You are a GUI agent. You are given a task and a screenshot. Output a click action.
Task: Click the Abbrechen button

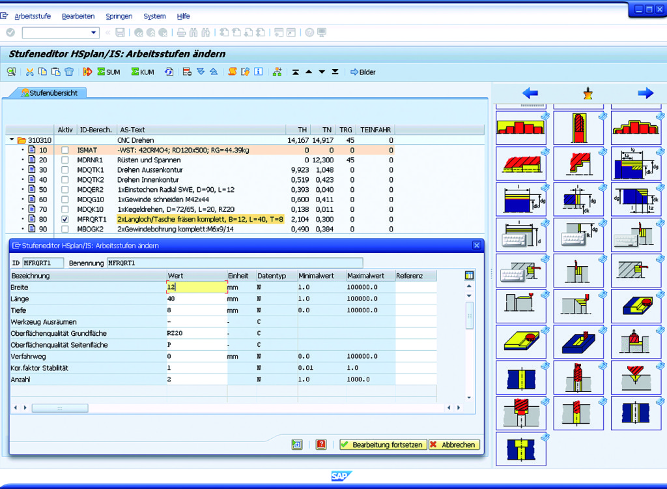454,445
